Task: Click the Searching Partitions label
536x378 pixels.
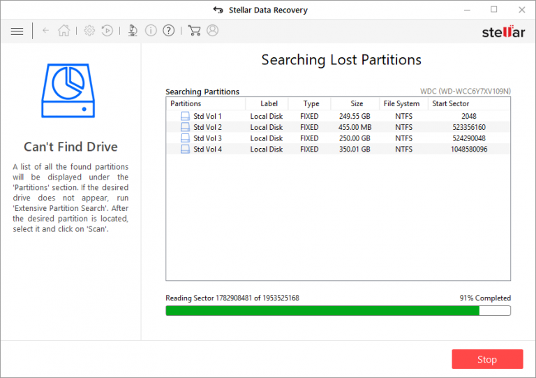Action: 202,92
